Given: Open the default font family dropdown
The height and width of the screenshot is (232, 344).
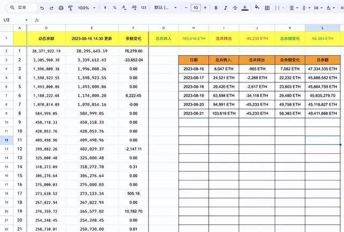Looking at the screenshot, I should point(163,8).
